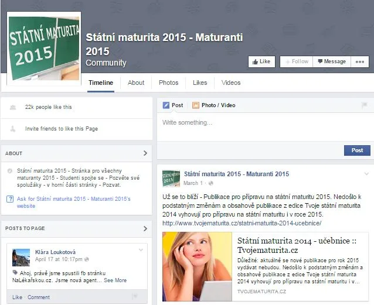Click the Photo / Video picture icon
374x305 pixels.
pos(196,105)
